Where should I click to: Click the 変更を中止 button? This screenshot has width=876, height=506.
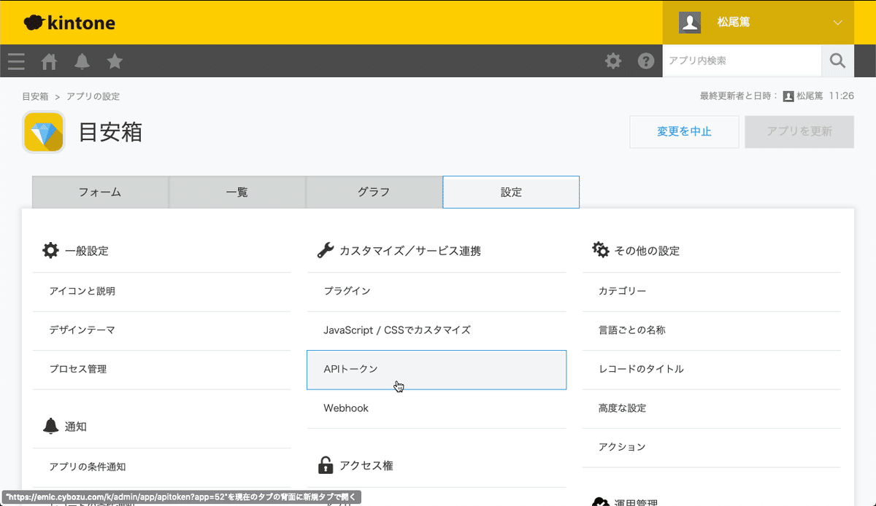(x=684, y=131)
